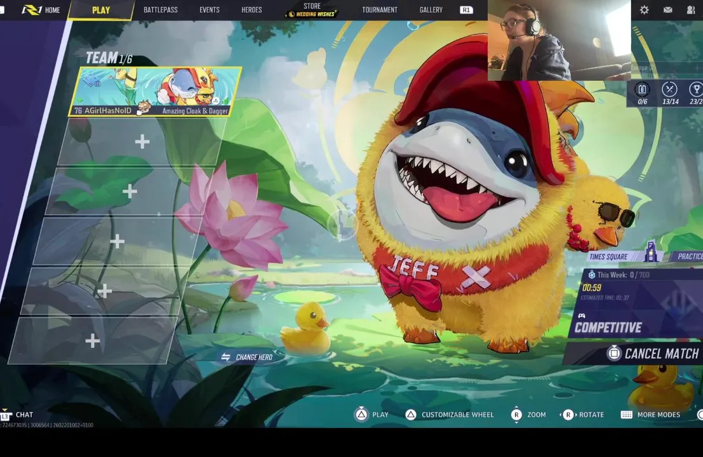Click the 00:59 queue timer
Image resolution: width=703 pixels, height=457 pixels.
click(592, 288)
